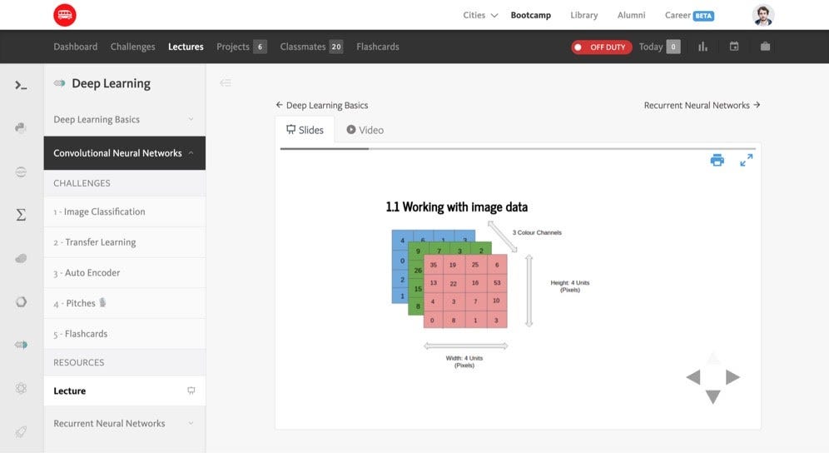Open the Flashcards menu item
This screenshot has height=453, width=829.
point(378,47)
